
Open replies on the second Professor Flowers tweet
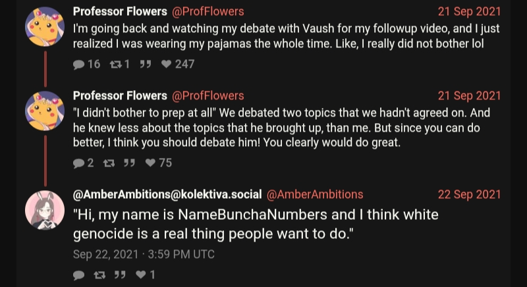(79, 163)
